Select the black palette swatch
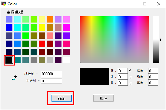Viewport: 166px width, 110px height. [9, 60]
